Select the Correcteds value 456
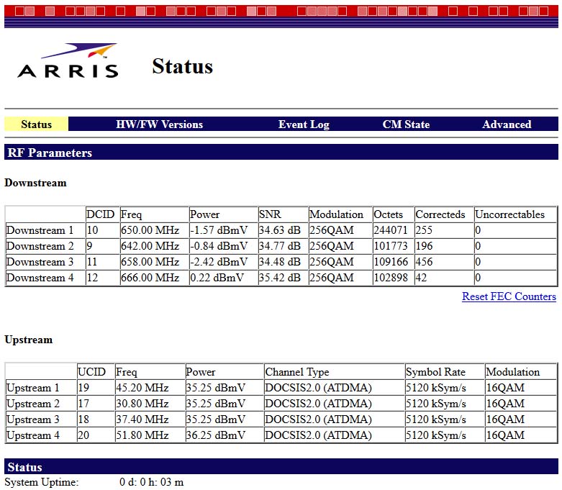 point(425,262)
